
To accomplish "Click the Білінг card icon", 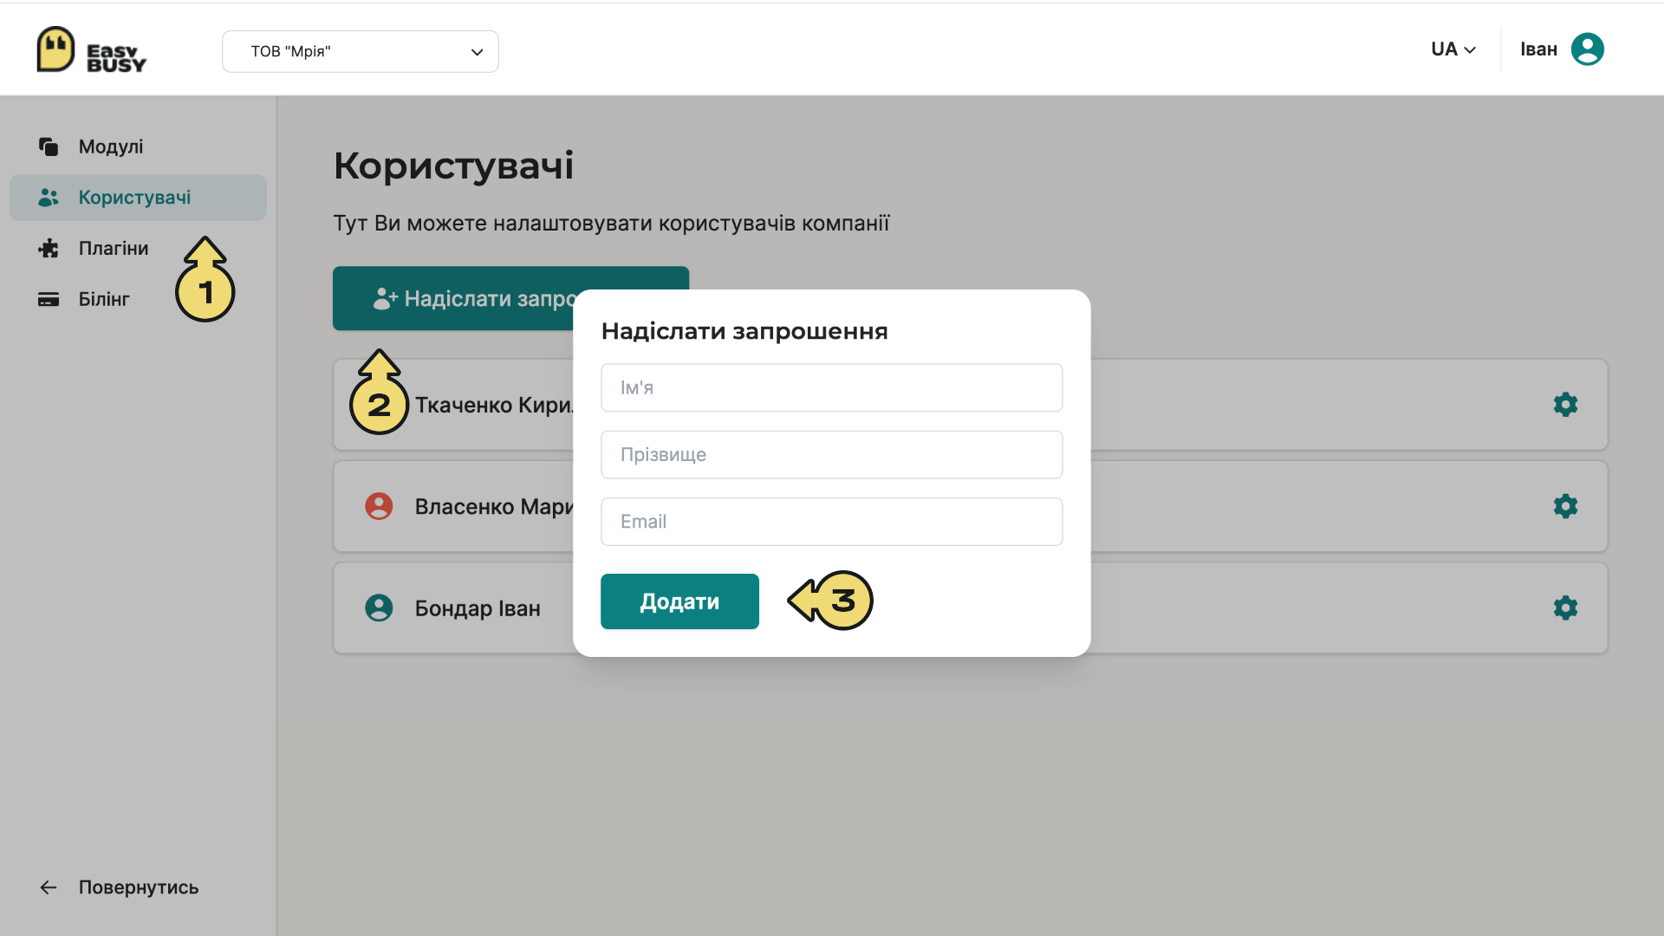I will 49,299.
